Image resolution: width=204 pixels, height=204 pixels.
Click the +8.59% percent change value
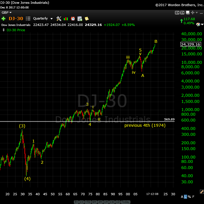tap(128, 25)
